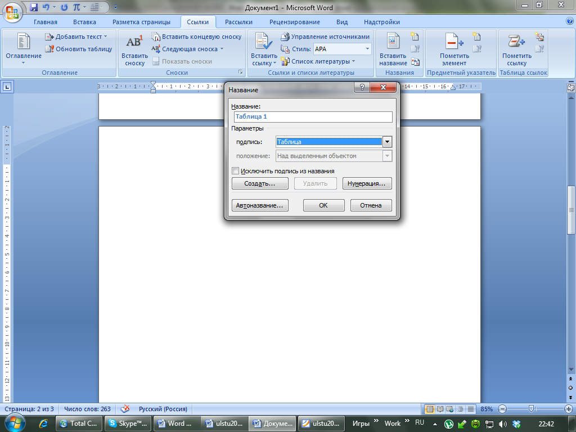Viewport: 576px width, 432px height.
Task: Toggle Исключить подпись из названия checkbox
Action: coord(236,171)
